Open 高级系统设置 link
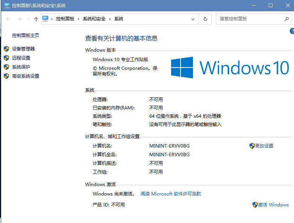The image size is (294, 223). tap(26, 76)
